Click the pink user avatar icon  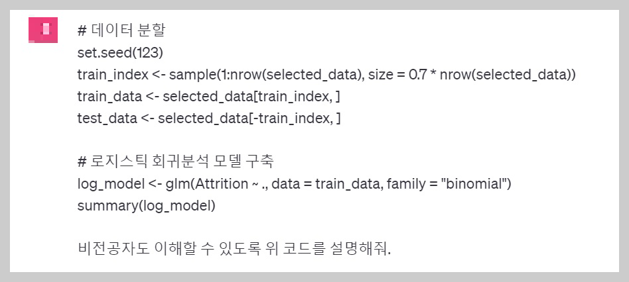[43, 30]
